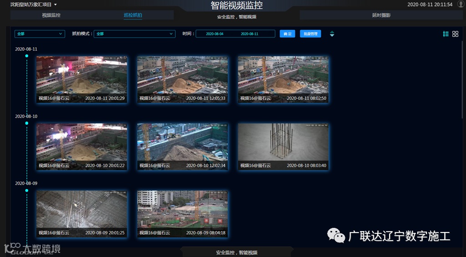Click the 2020-08-09 timeline marker dot
The height and width of the screenshot is (257, 466).
point(27,190)
